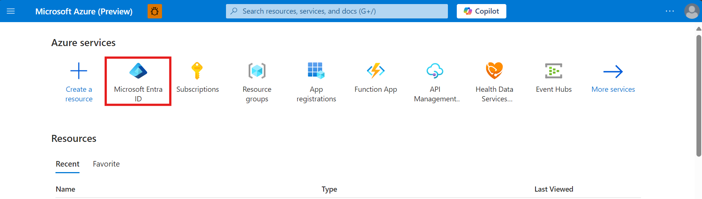This screenshot has width=702, height=199.
Task: Open the ellipsis more options menu
Action: point(670,11)
